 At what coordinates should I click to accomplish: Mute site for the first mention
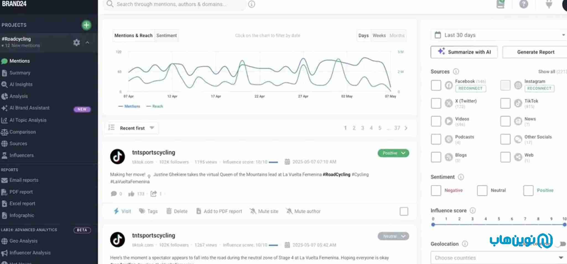[x=264, y=211]
